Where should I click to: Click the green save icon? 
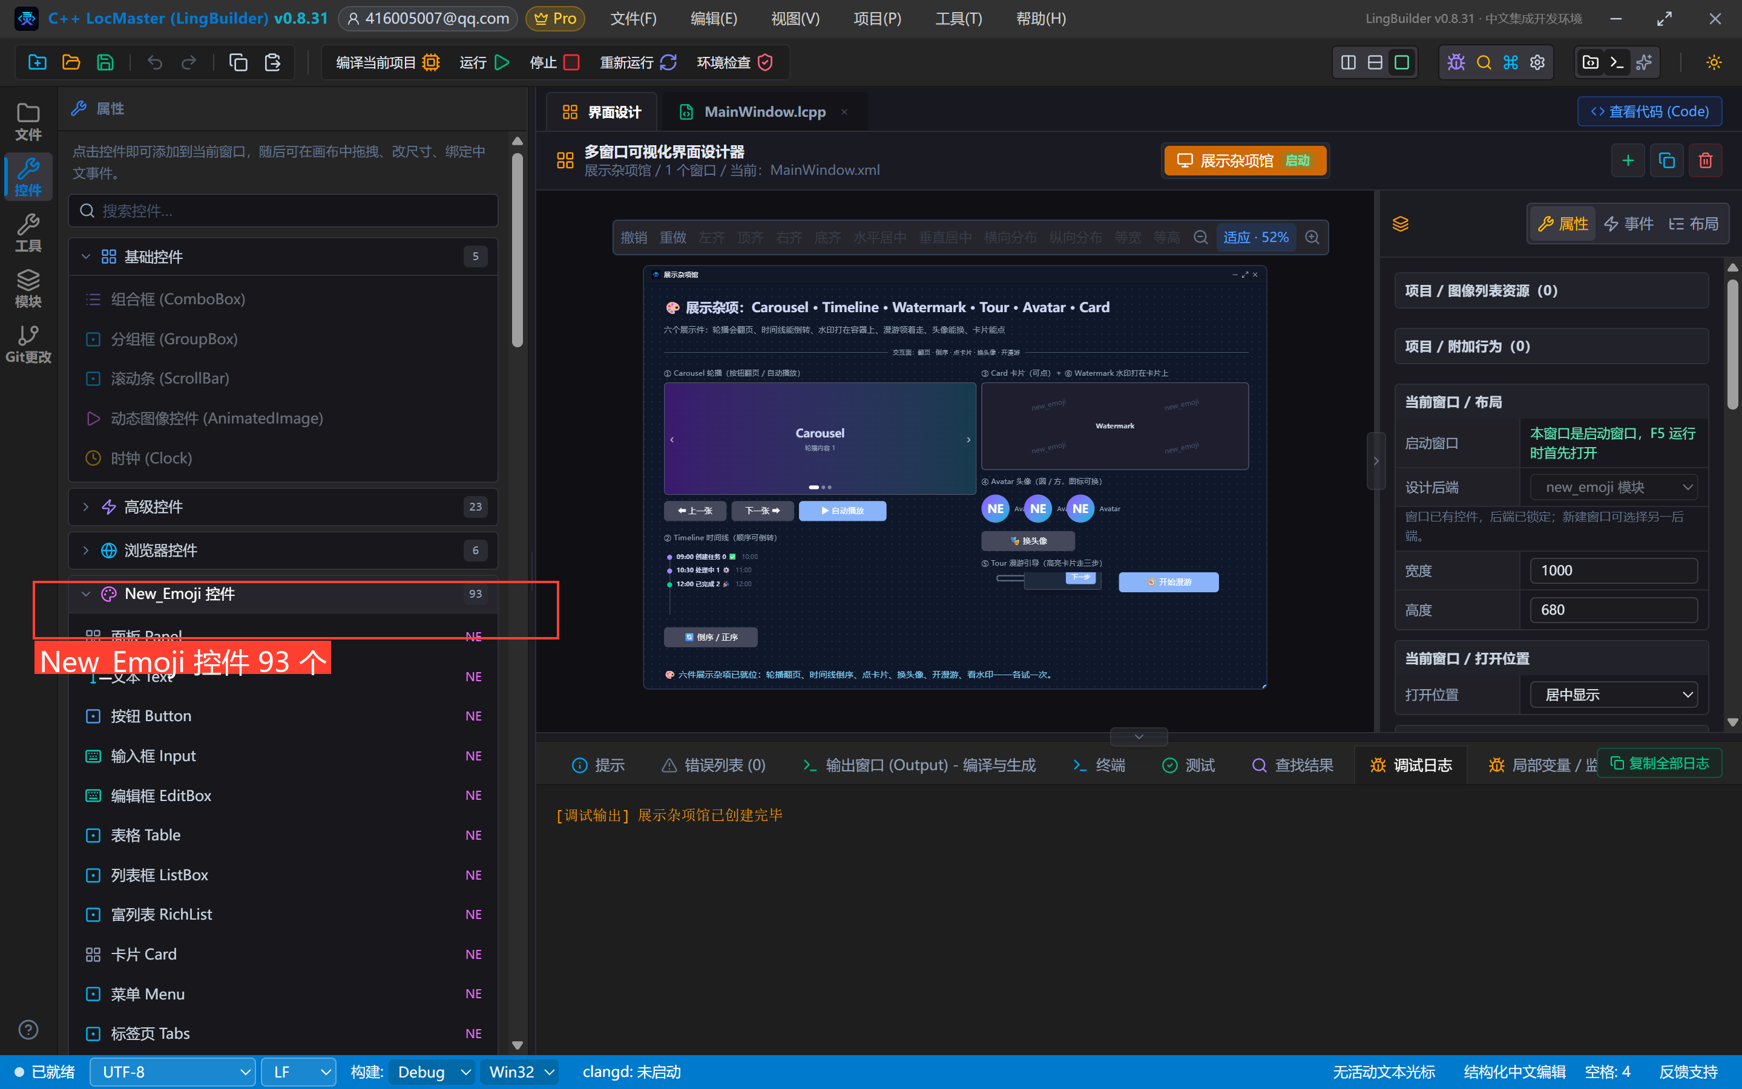click(105, 63)
